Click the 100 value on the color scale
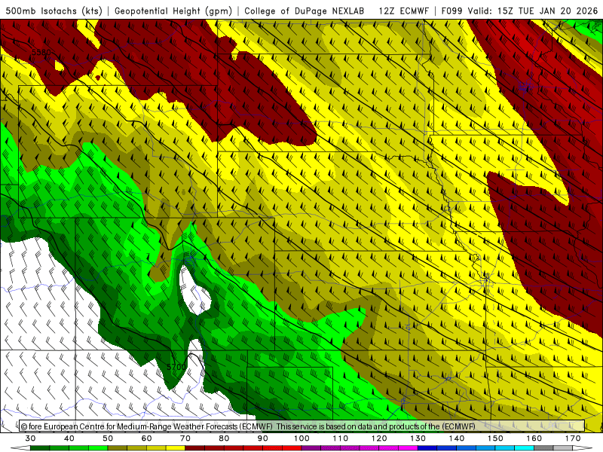The width and height of the screenshot is (603, 452). coord(302,438)
